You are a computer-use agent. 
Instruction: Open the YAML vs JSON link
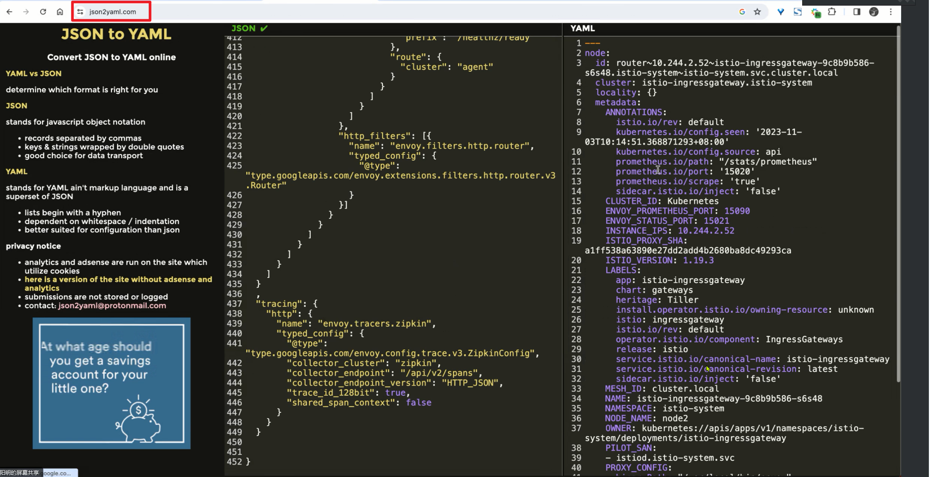click(x=33, y=73)
